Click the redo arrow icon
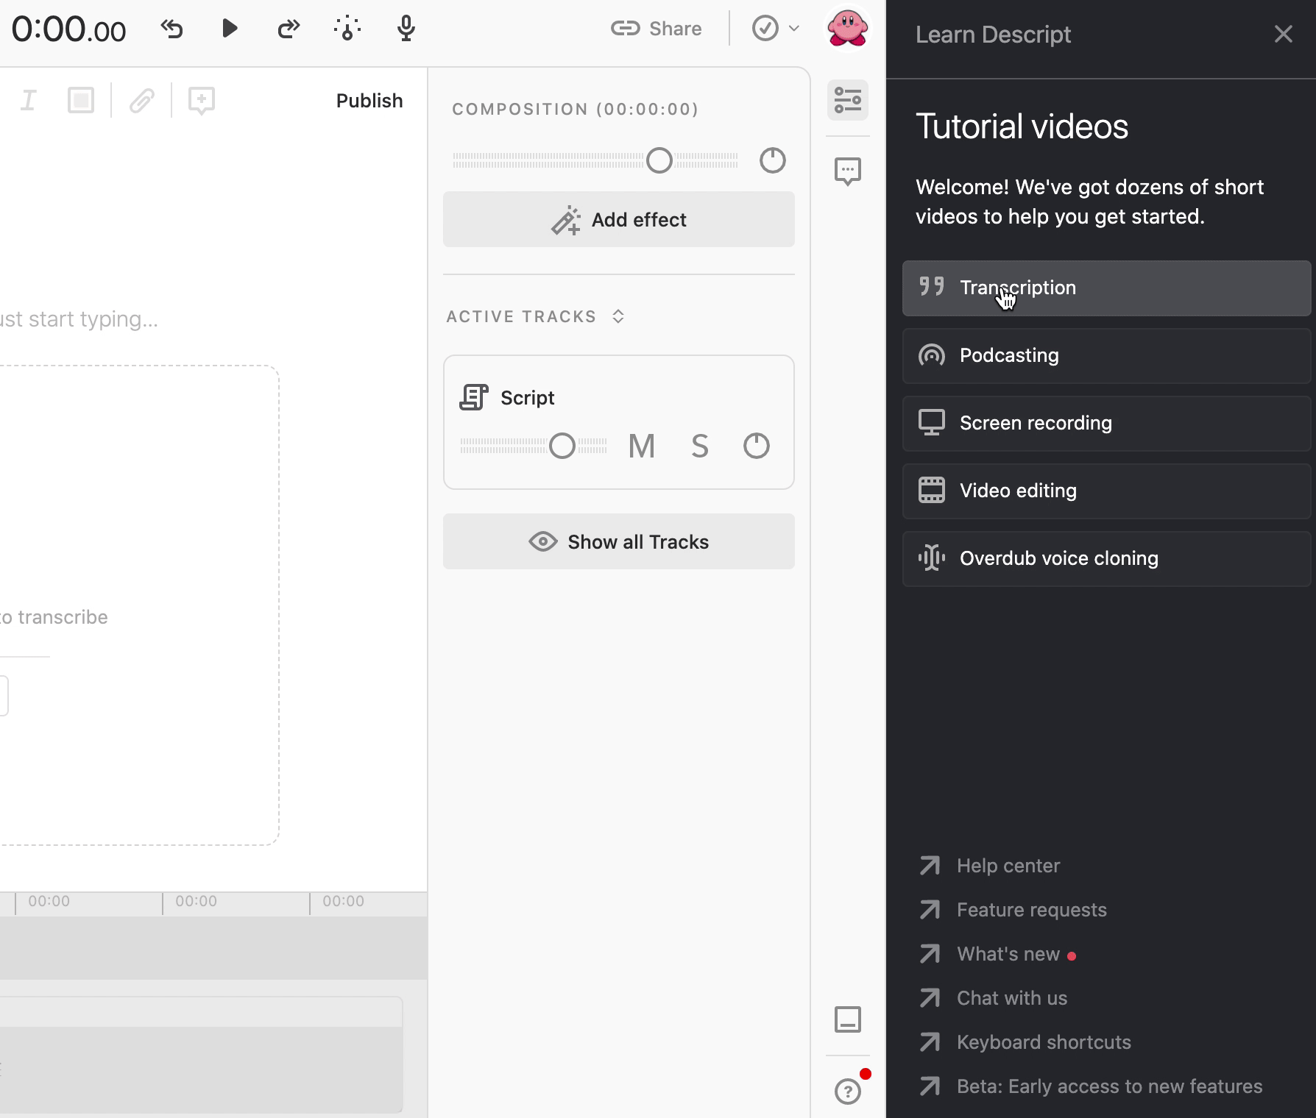Viewport: 1316px width, 1118px height. 289,29
